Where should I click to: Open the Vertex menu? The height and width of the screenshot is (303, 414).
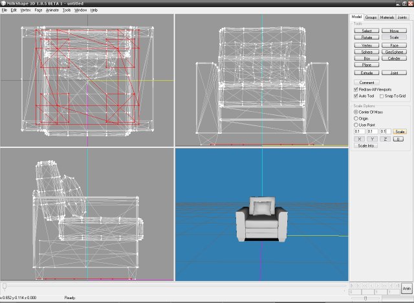(25, 10)
